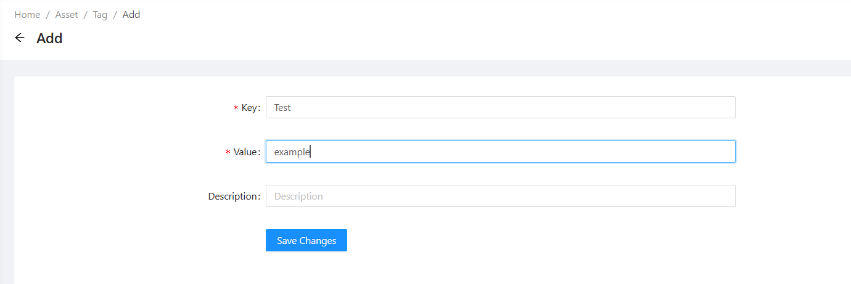Click the red asterisk beside Key
Screen dimensions: 851x284
[236, 108]
